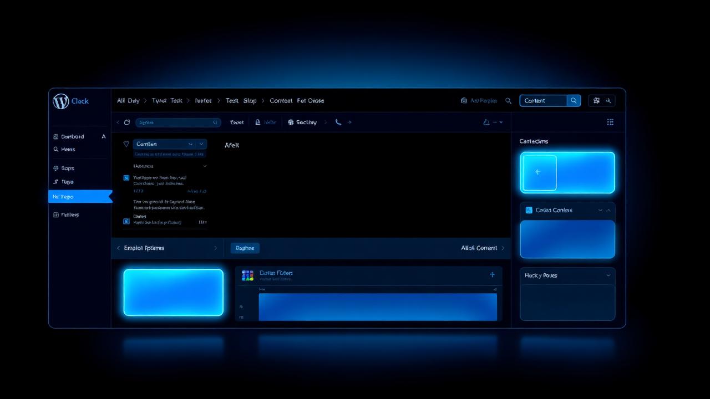Expand the section chevron under Cemten
This screenshot has width=710, height=399.
205,166
